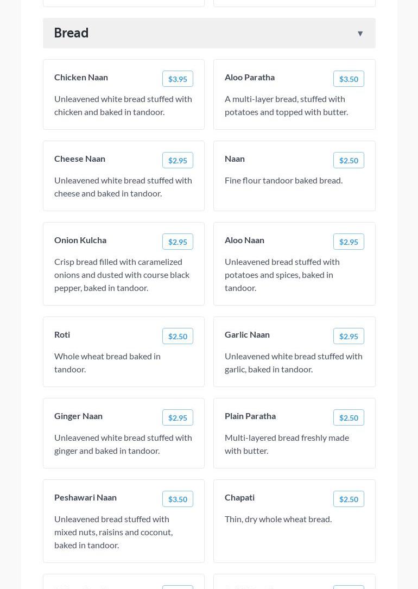Click the Onion Kulcha price badge

178,242
